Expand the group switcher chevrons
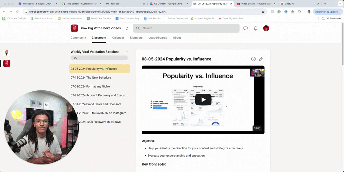Image resolution: width=344 pixels, height=172 pixels. [x=127, y=28]
